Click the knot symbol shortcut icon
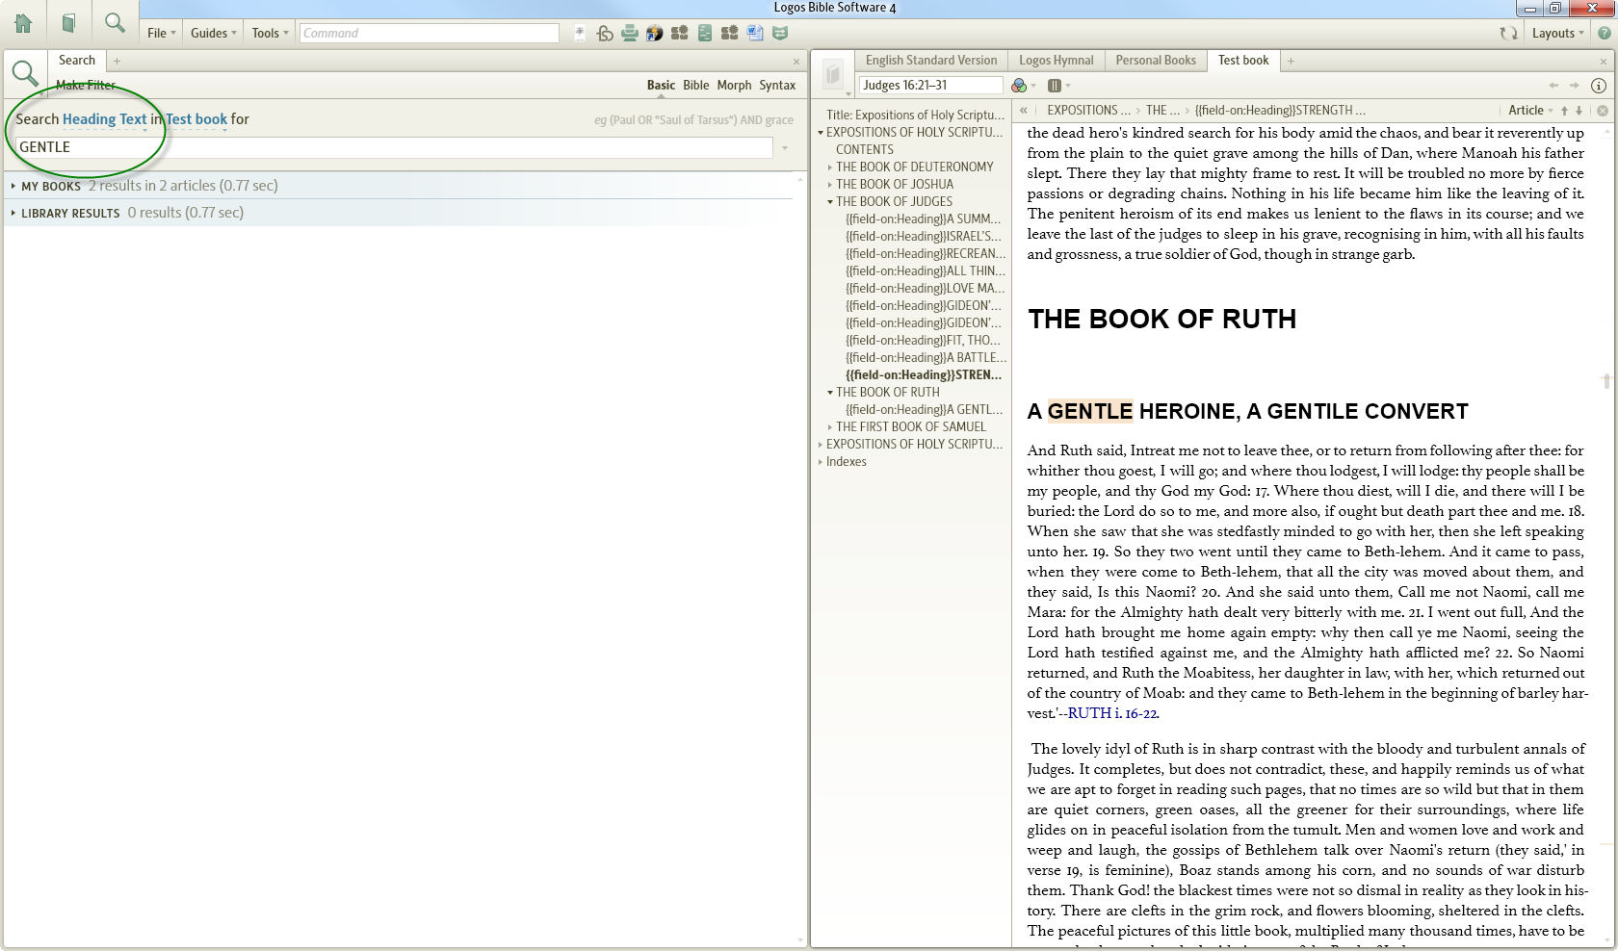Image resolution: width=1618 pixels, height=951 pixels. click(605, 33)
